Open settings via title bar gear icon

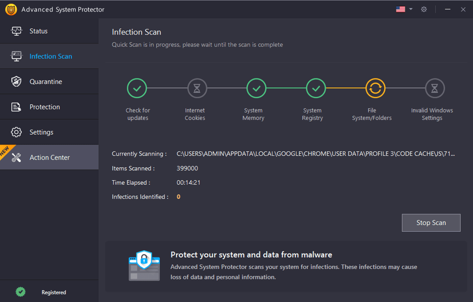pos(424,9)
